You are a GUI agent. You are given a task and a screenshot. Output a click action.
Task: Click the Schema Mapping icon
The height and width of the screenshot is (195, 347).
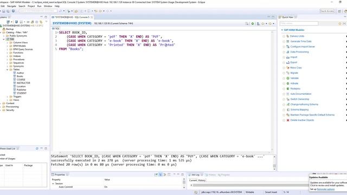point(288,109)
